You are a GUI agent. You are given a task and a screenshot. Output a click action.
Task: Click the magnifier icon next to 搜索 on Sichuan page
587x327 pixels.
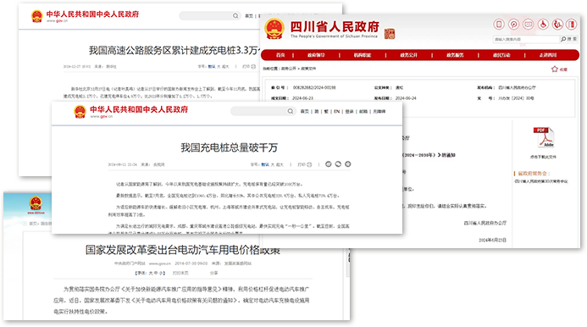563,39
